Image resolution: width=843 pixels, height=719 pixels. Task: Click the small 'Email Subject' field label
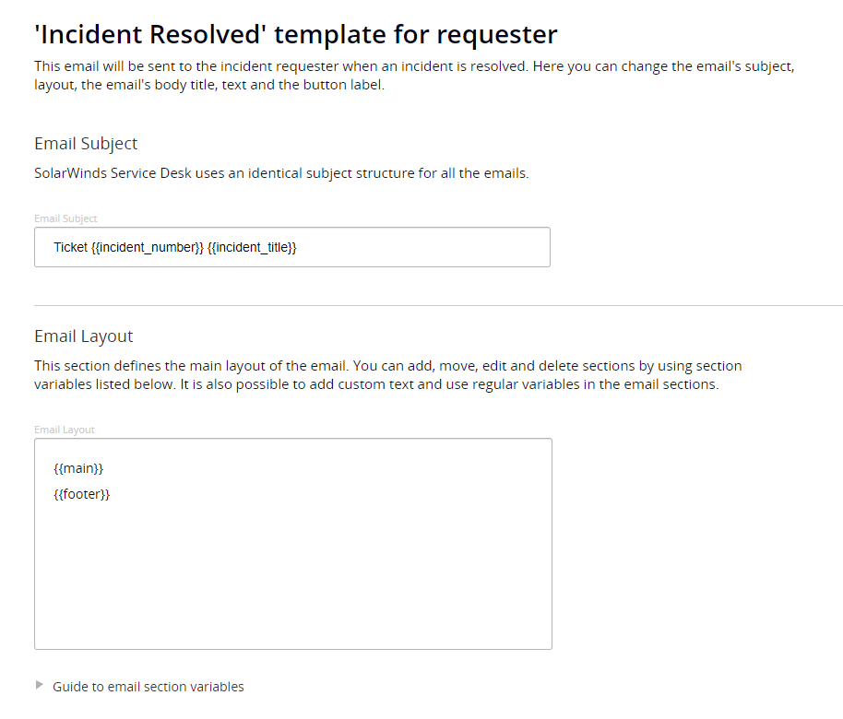tap(65, 218)
